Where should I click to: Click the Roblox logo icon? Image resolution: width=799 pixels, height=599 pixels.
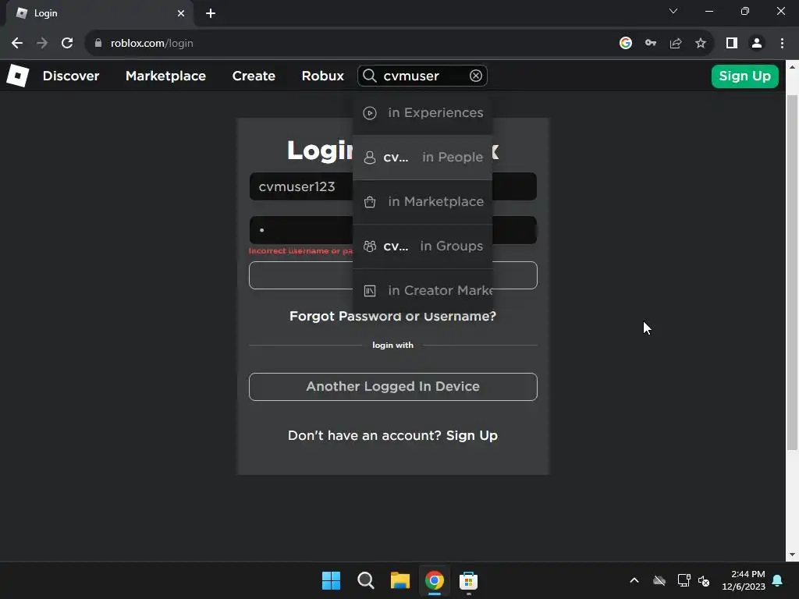pyautogui.click(x=18, y=76)
